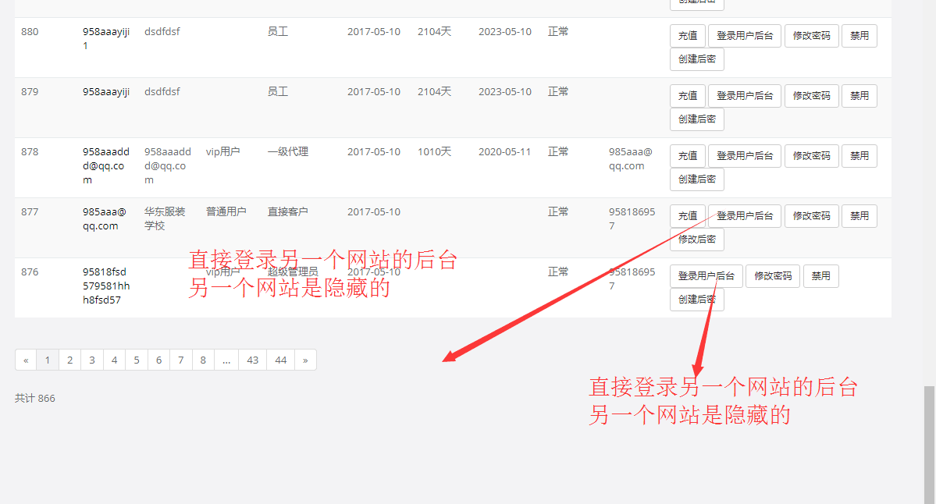Click the vertical scrollbar thumb
This screenshot has height=504, width=936.
[x=929, y=445]
